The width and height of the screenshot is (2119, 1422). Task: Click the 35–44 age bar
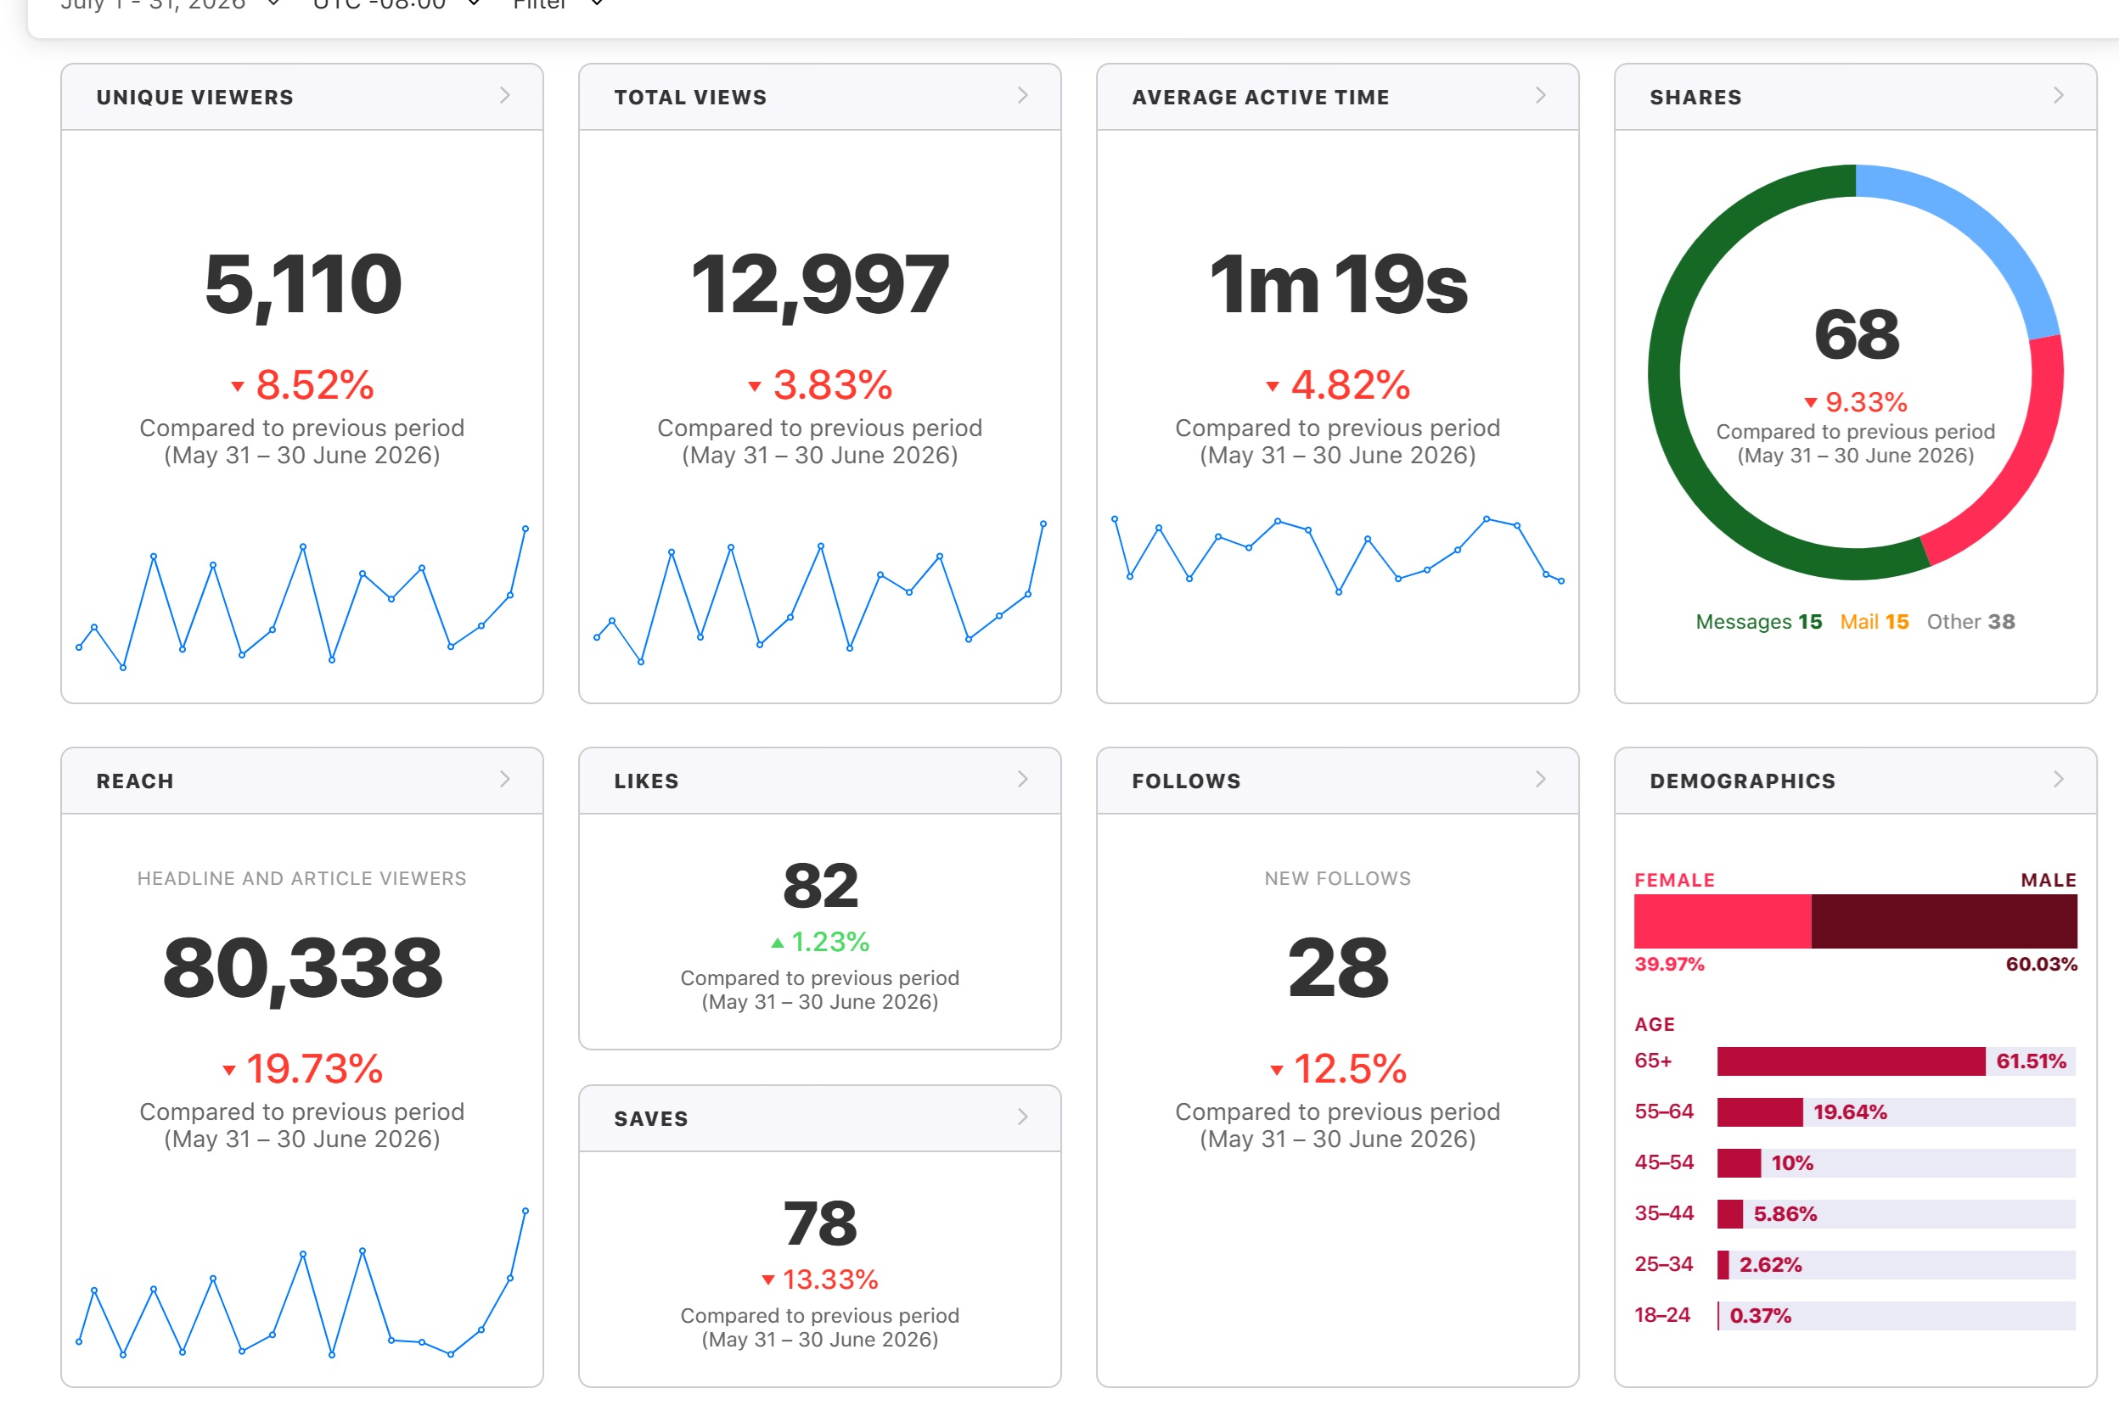pos(1896,1213)
